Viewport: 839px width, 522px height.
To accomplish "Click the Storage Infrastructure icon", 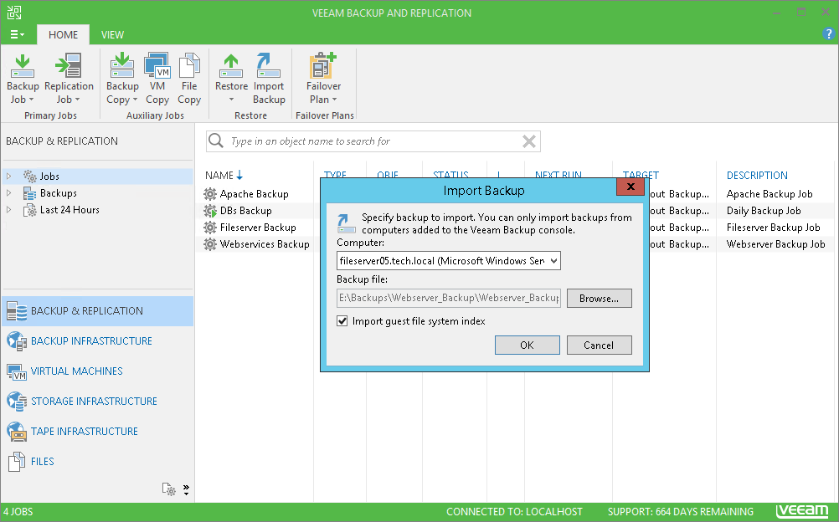I will pos(17,402).
